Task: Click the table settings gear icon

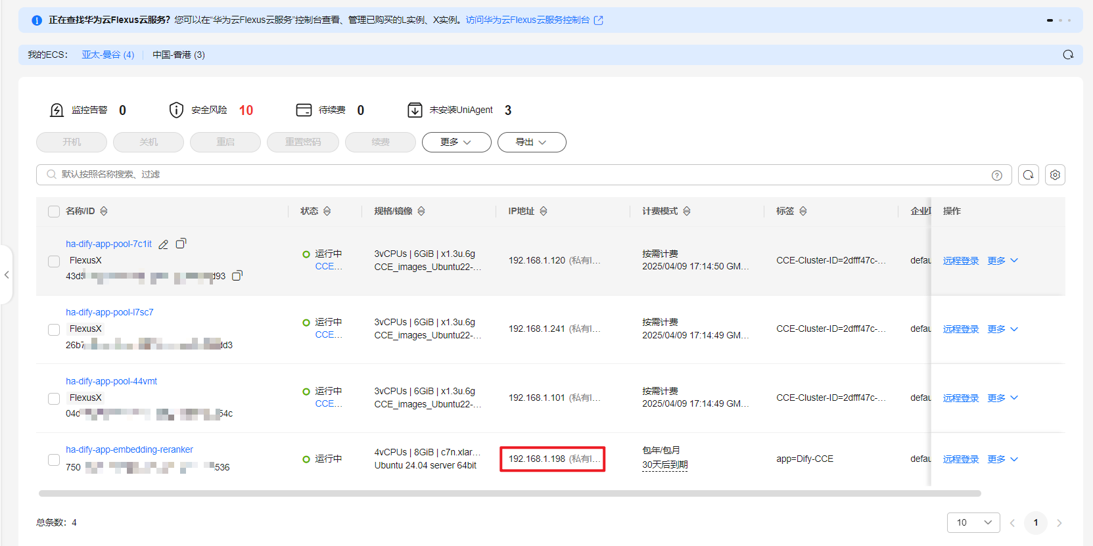Action: [x=1055, y=175]
